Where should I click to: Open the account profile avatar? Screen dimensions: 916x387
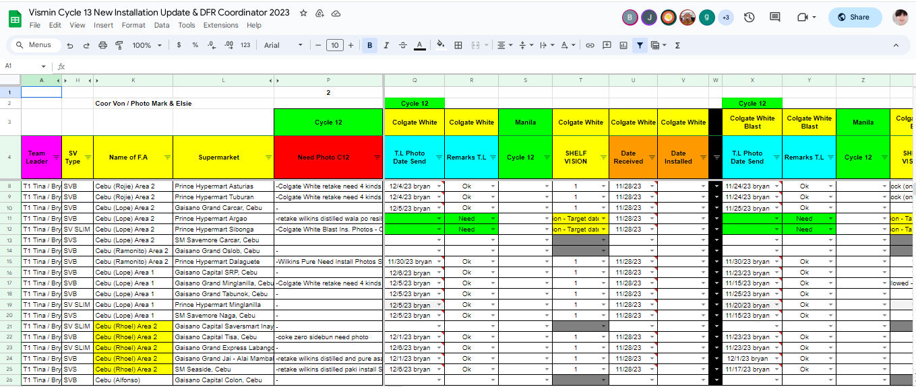[900, 17]
